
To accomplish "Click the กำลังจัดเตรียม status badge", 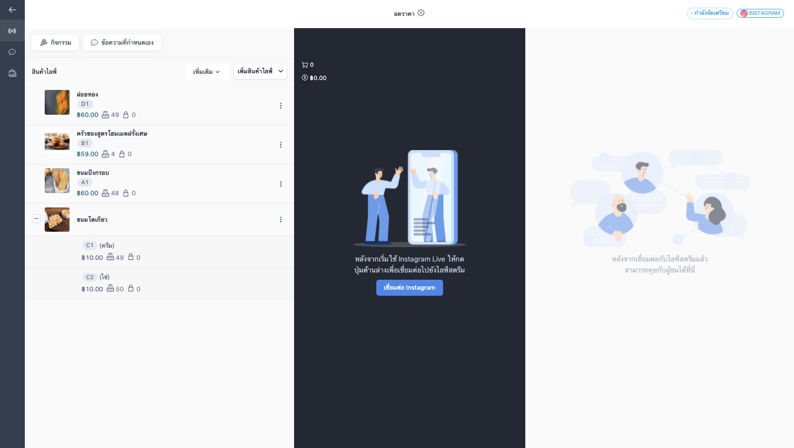I will (710, 13).
